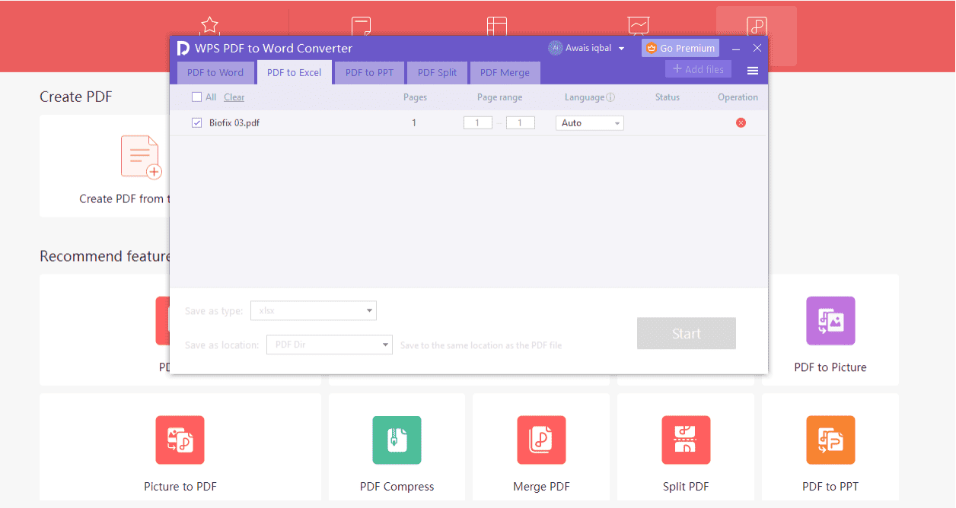
Task: Switch to the PDF Merge tab
Action: (505, 73)
